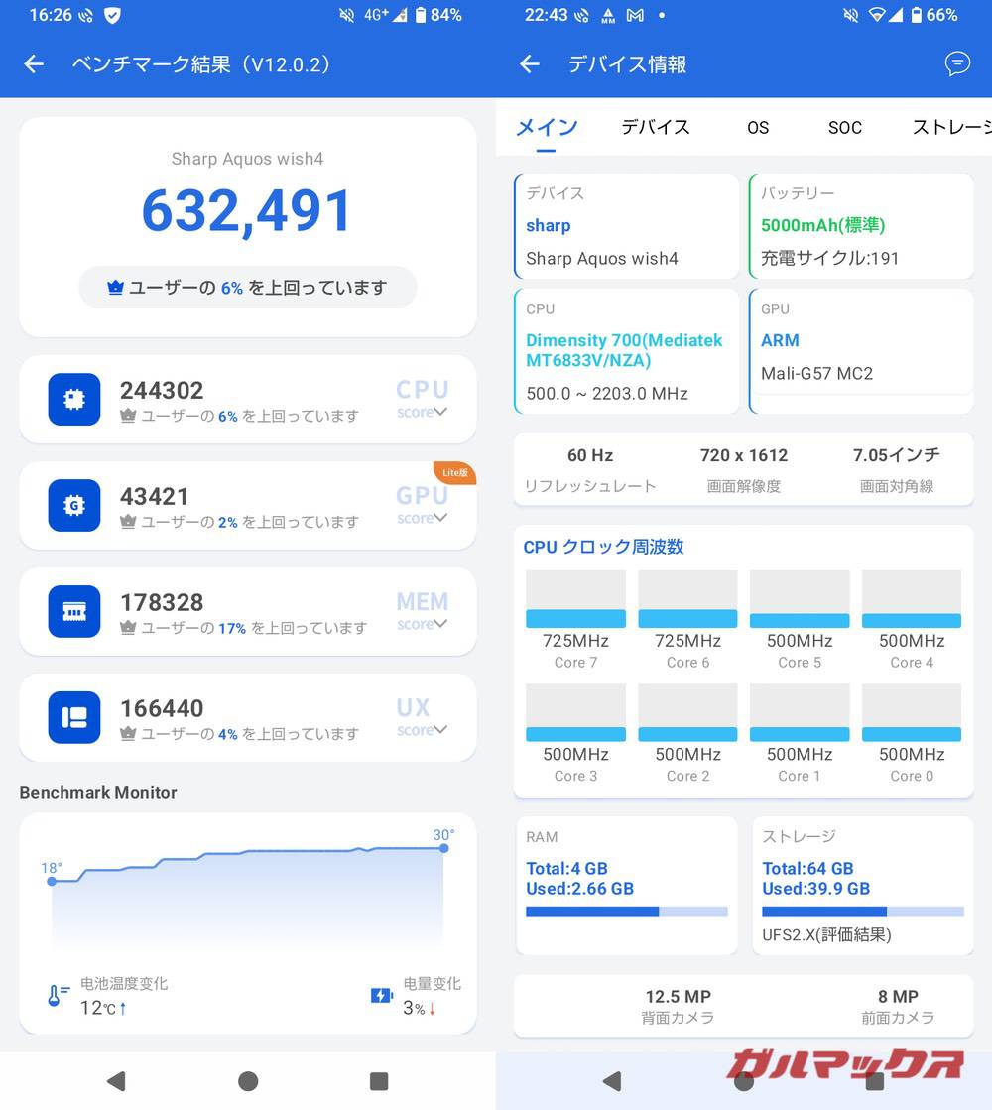Tap back arrow on device info screen
This screenshot has height=1110, width=992.
(x=529, y=64)
